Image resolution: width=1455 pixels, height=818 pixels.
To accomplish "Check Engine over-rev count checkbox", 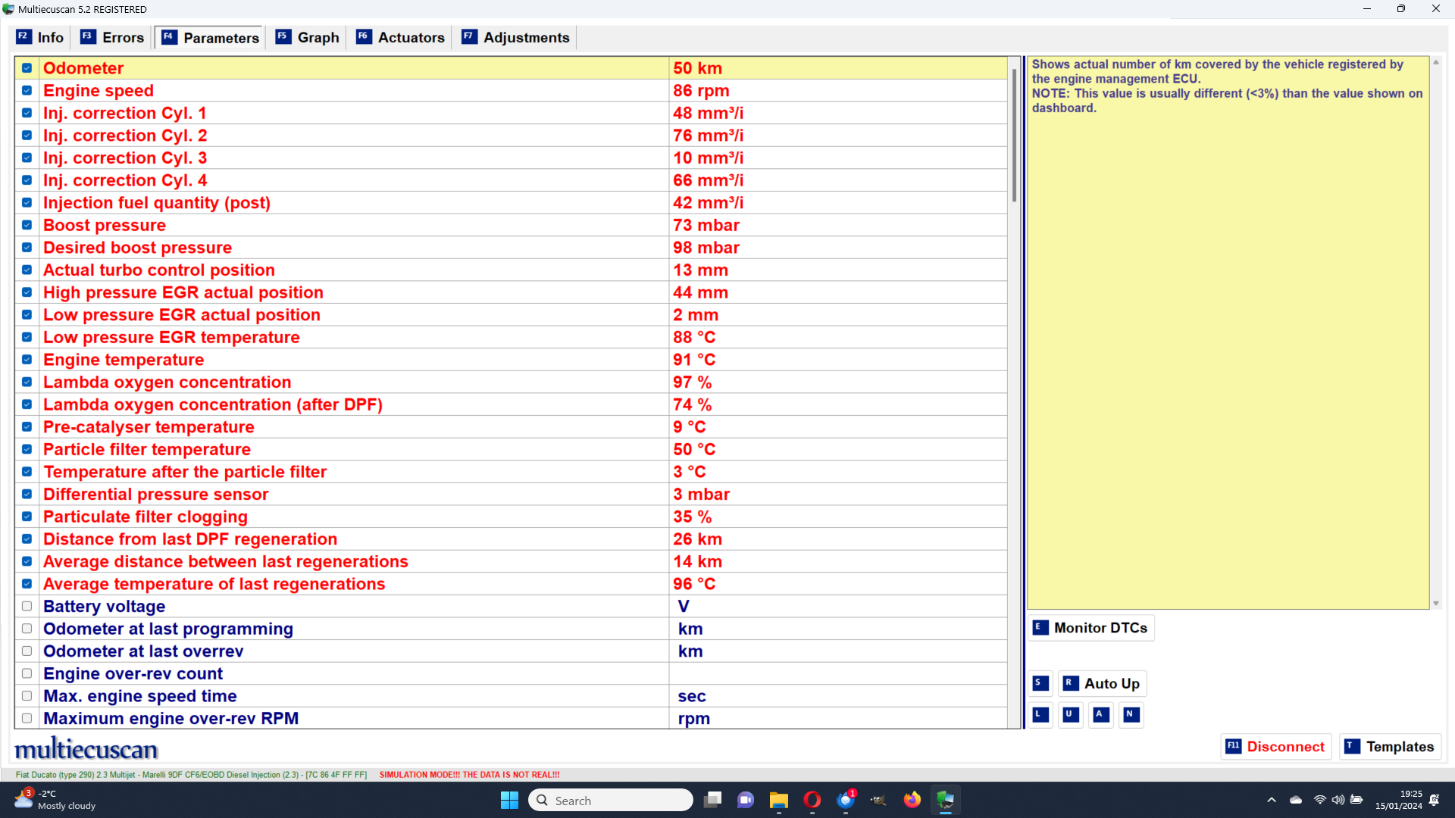I will pyautogui.click(x=27, y=673).
